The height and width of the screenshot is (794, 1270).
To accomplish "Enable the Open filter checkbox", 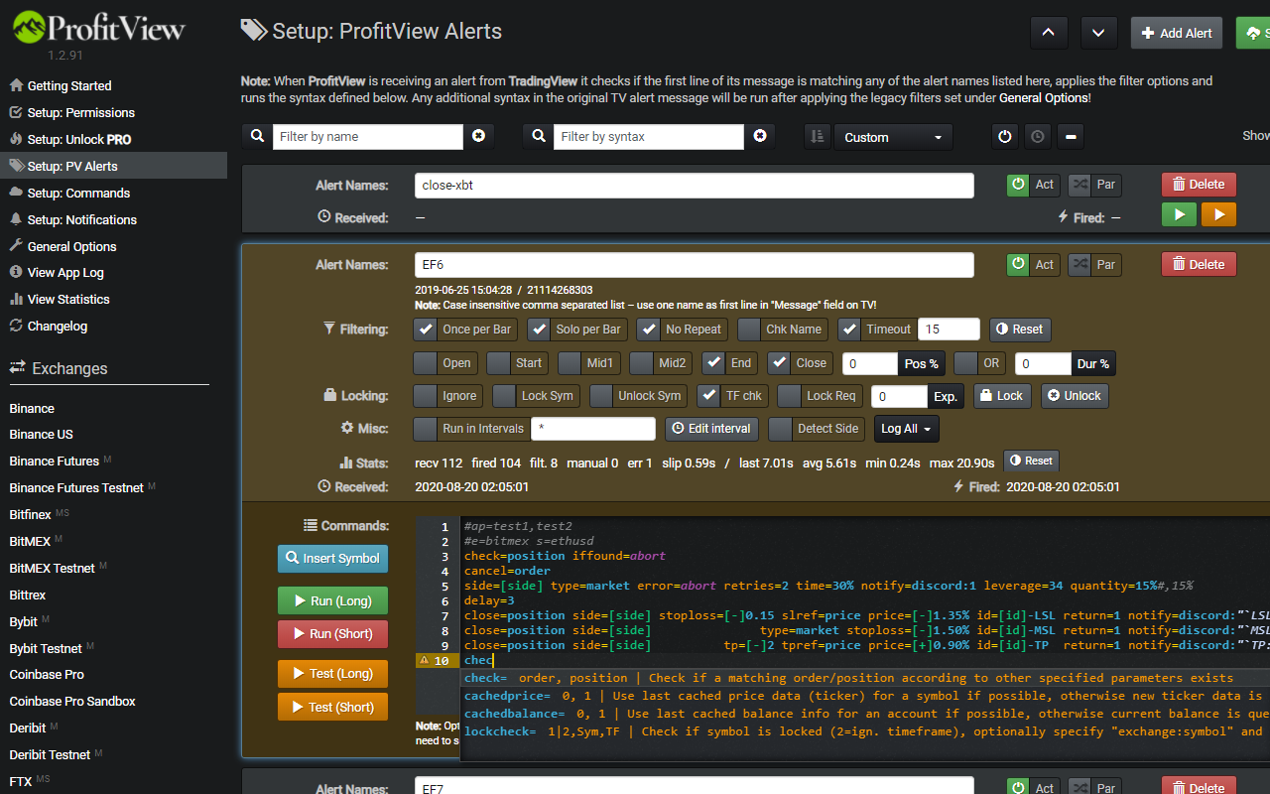I will [x=426, y=363].
